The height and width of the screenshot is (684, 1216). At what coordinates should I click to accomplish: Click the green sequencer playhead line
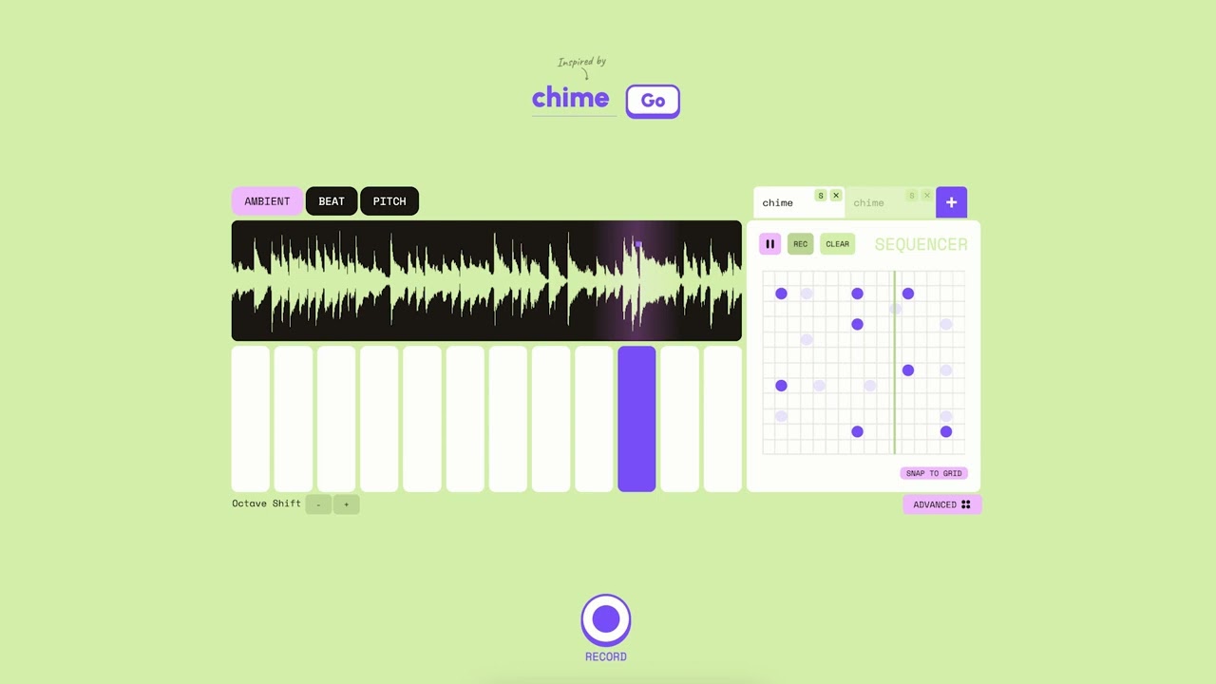pyautogui.click(x=894, y=363)
